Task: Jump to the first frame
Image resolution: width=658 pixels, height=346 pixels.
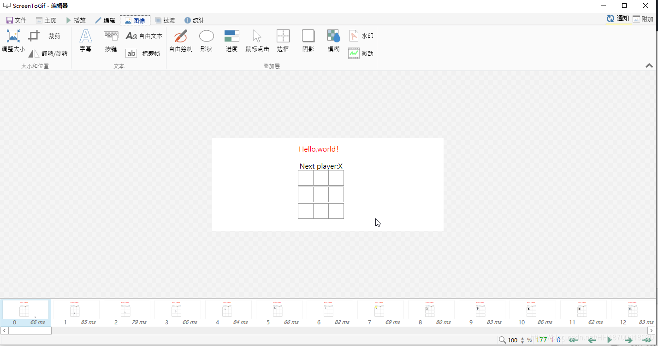Action: point(573,340)
